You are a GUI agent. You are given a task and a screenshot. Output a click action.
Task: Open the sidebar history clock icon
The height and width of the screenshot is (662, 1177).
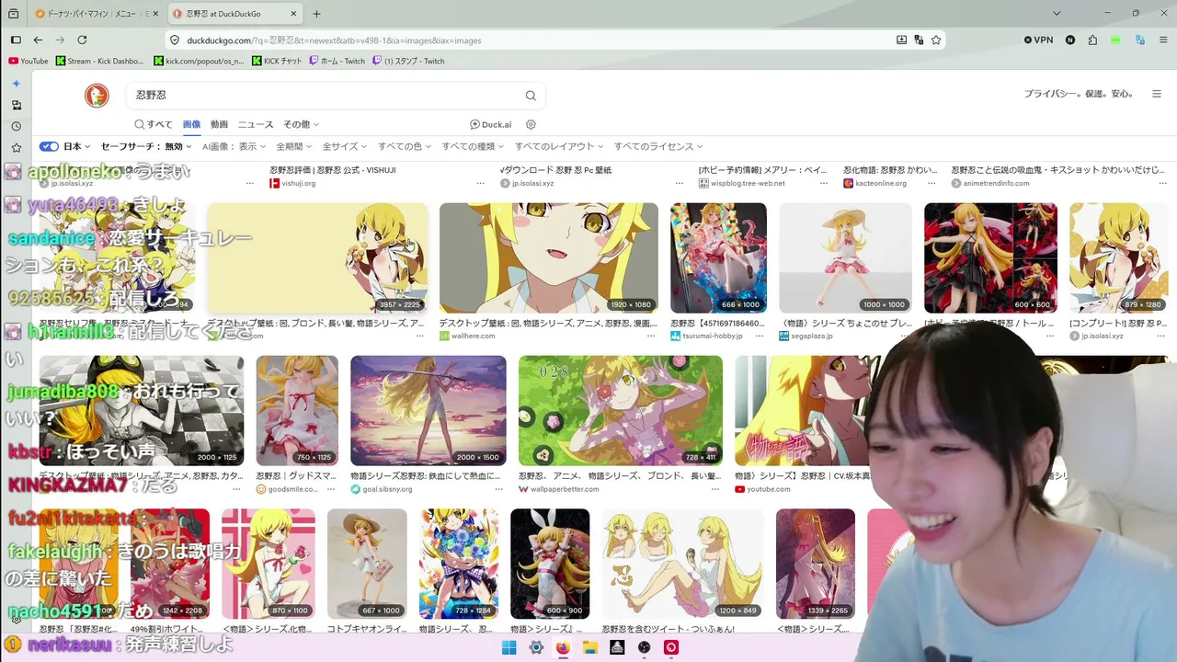pyautogui.click(x=16, y=126)
